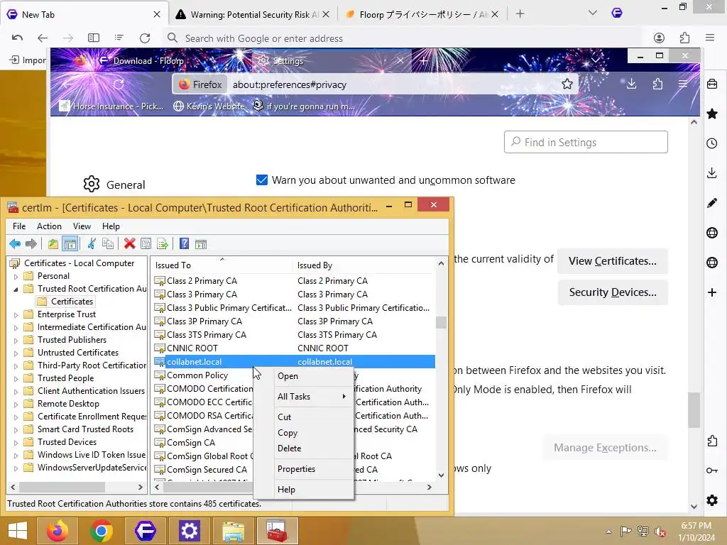Open the key icon in Floorp sidebar

pos(712,470)
